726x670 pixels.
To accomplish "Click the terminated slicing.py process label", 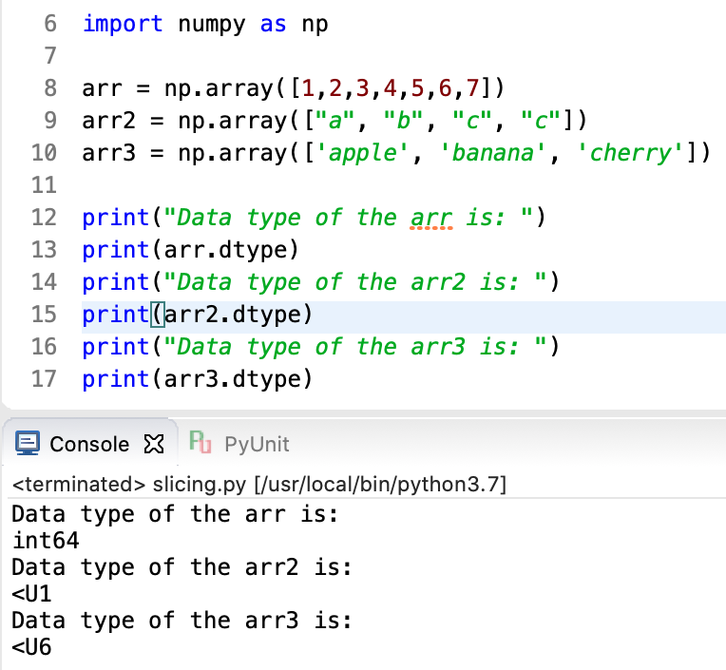I will 258,485.
